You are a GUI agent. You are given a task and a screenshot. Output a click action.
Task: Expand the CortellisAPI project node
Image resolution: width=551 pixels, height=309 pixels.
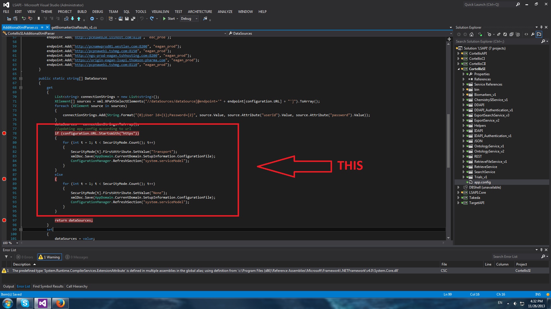(x=458, y=54)
